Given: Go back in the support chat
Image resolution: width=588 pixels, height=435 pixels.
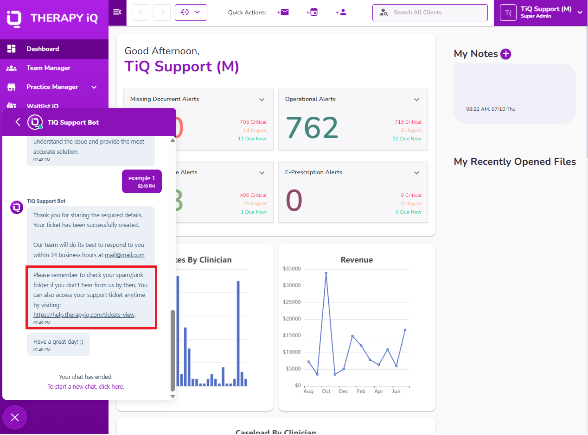Looking at the screenshot, I should tap(18, 122).
